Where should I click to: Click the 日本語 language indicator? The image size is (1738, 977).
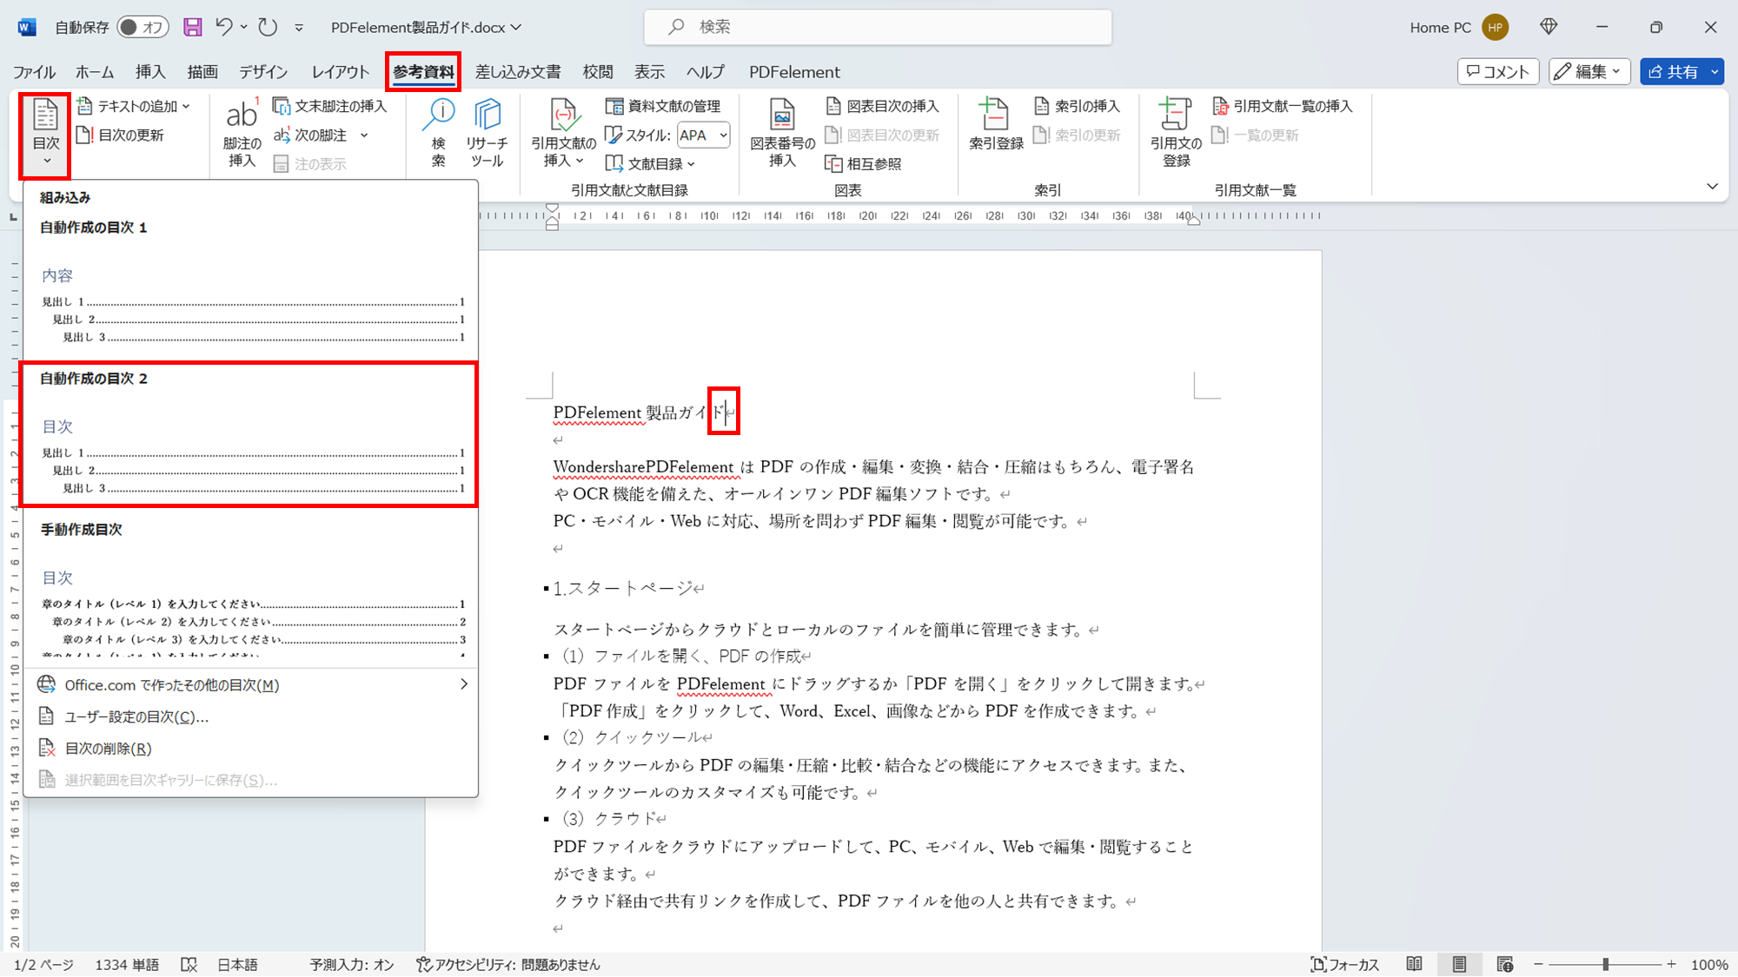point(237,964)
